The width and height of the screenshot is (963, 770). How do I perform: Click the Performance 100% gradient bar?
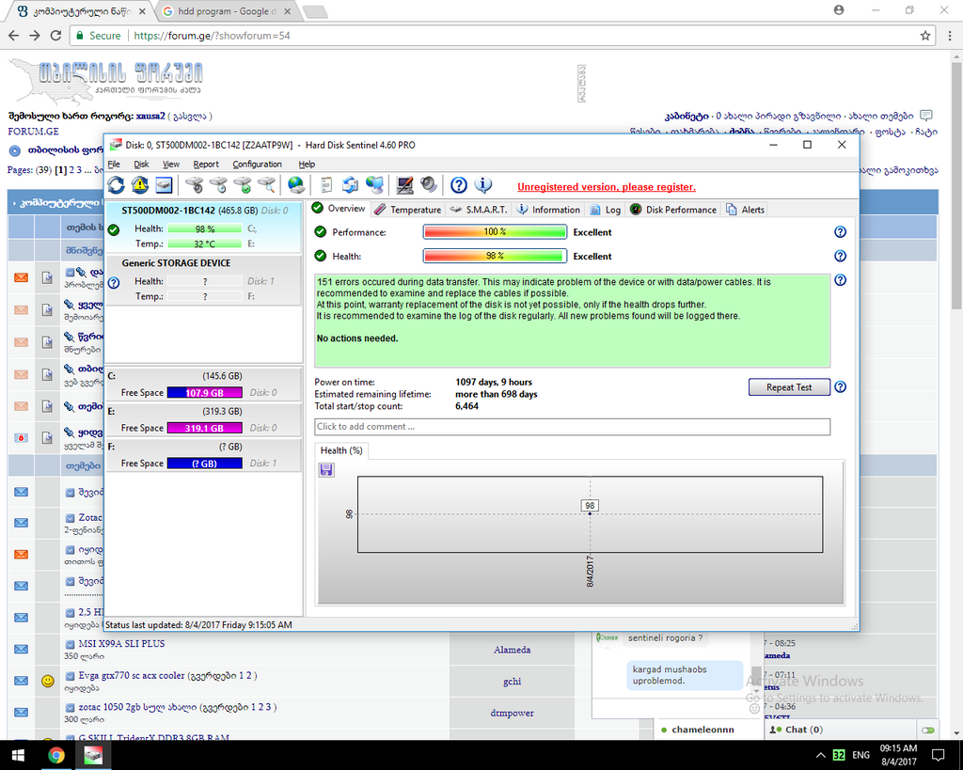495,232
